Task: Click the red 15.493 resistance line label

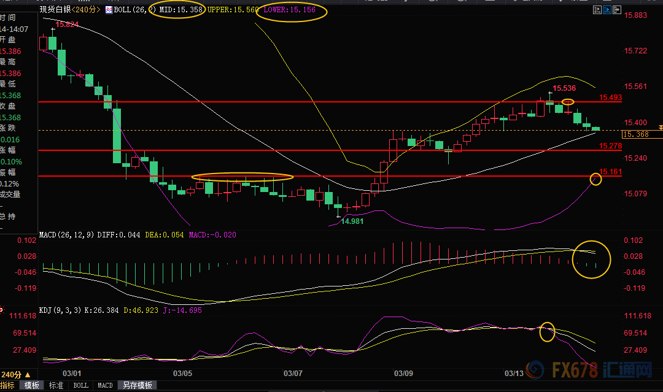Action: coord(610,98)
